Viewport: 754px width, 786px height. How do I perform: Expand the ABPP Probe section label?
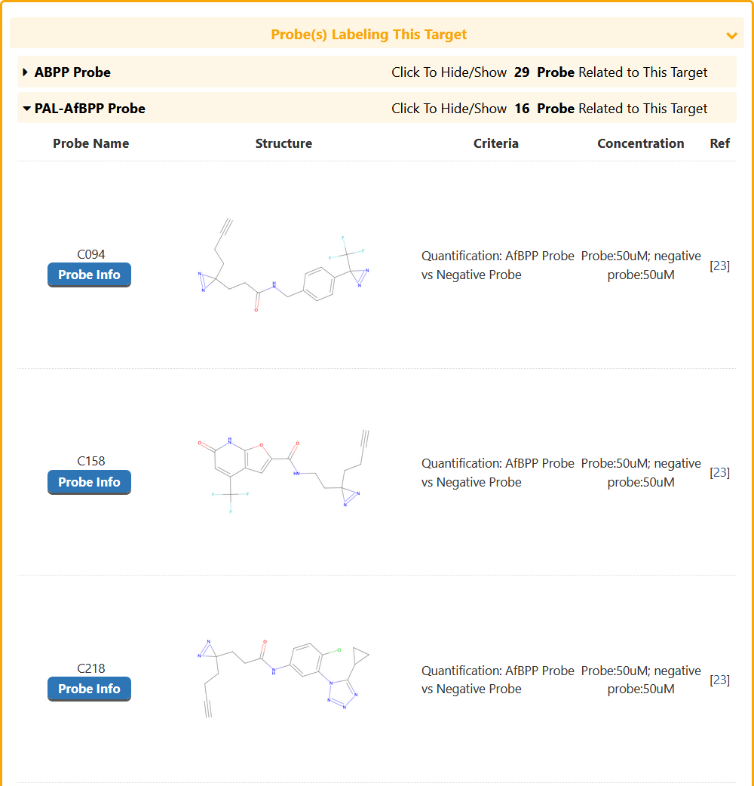[72, 72]
